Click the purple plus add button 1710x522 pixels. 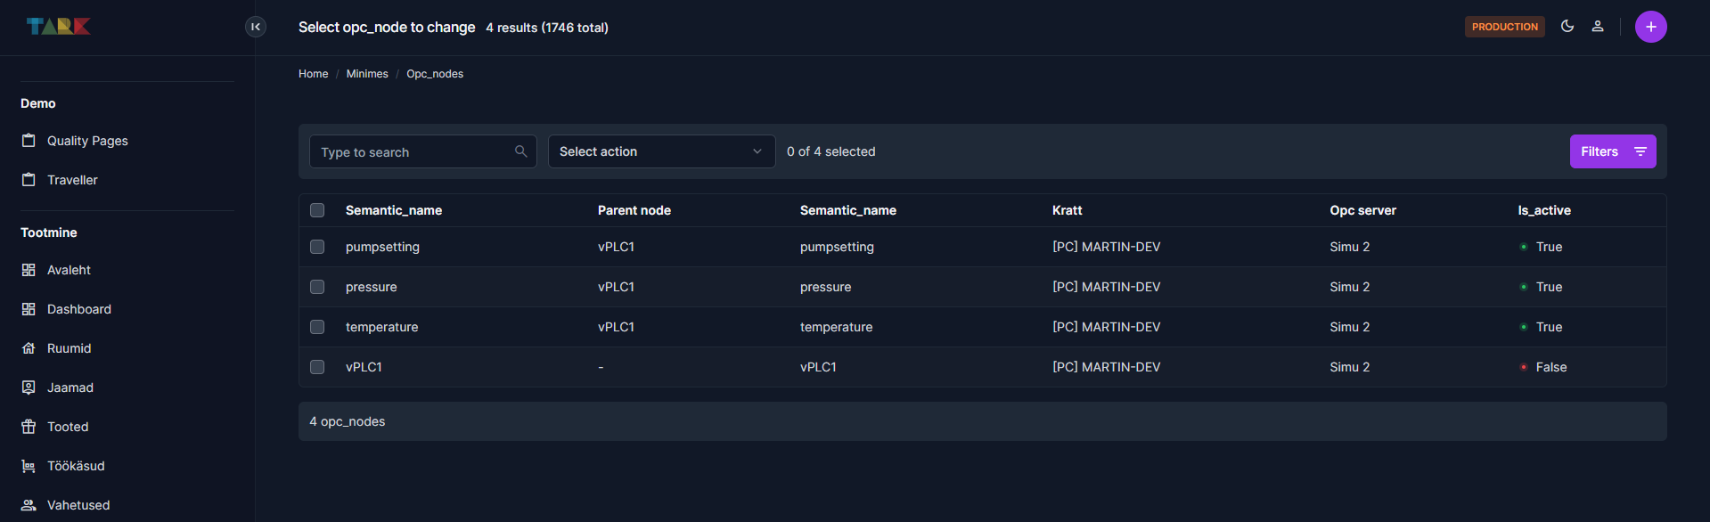pyautogui.click(x=1650, y=27)
